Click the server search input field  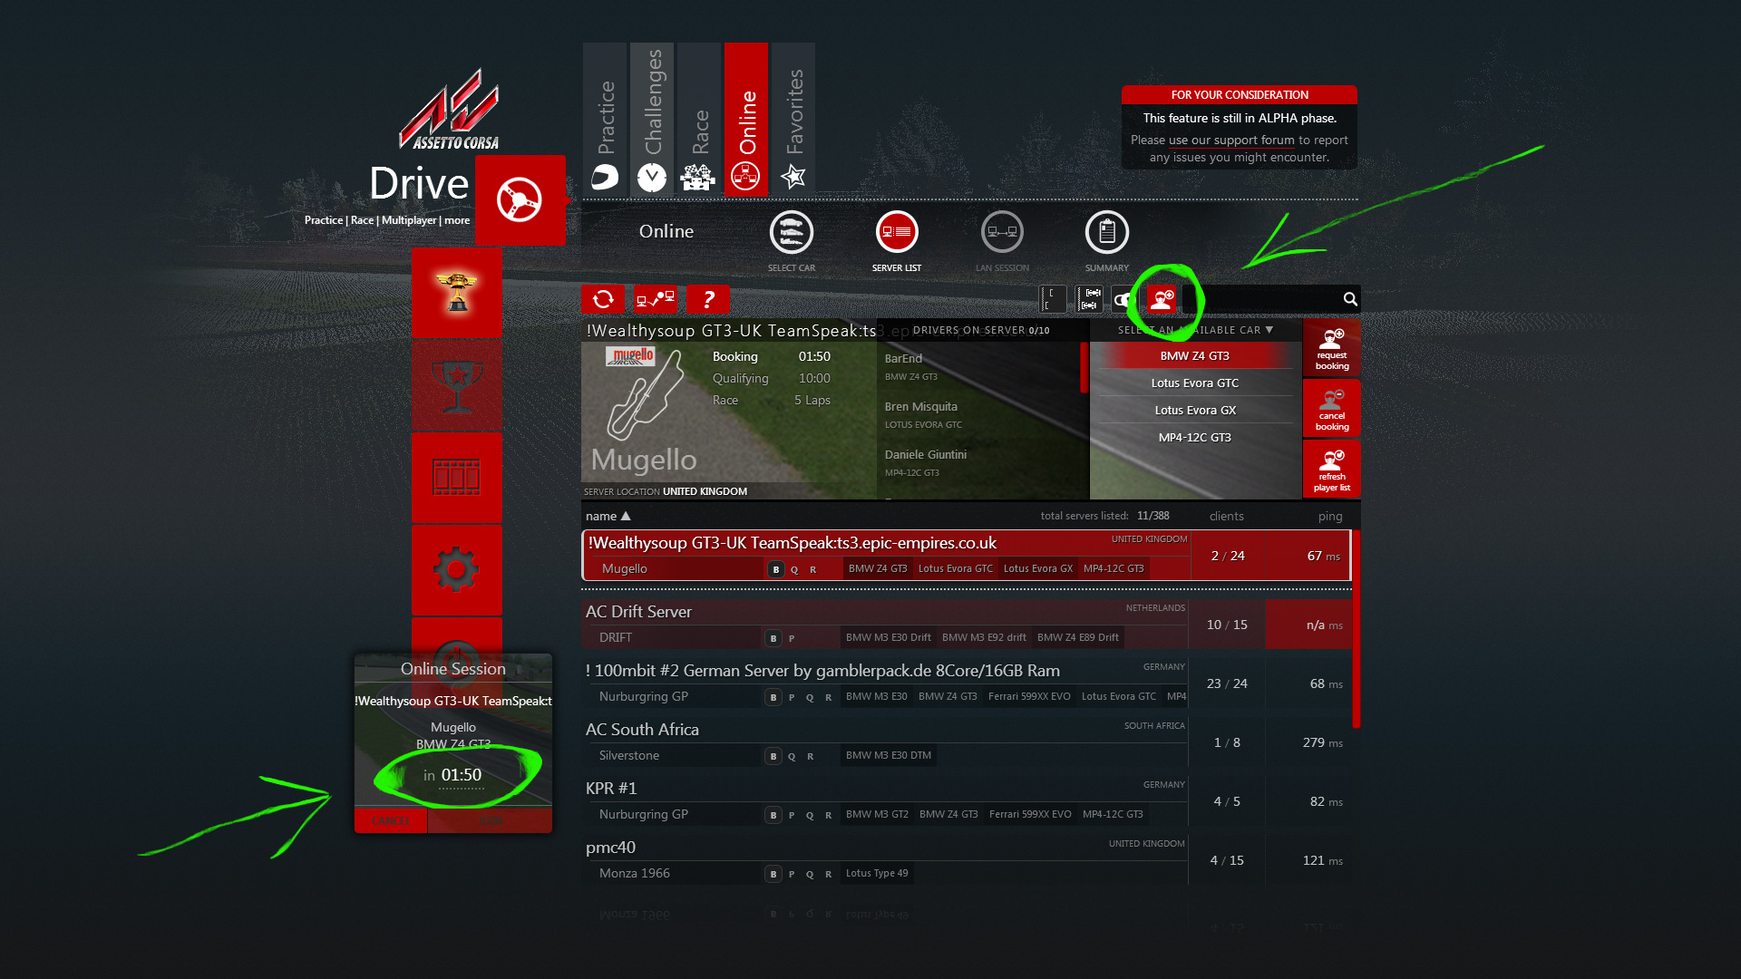click(x=1265, y=299)
